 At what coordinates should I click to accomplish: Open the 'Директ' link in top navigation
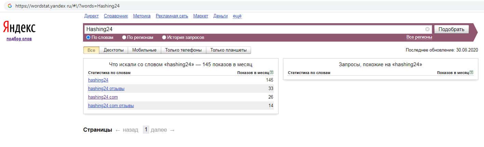point(91,16)
